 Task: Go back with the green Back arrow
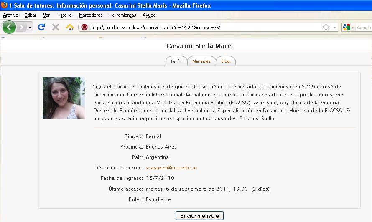(x=9, y=27)
